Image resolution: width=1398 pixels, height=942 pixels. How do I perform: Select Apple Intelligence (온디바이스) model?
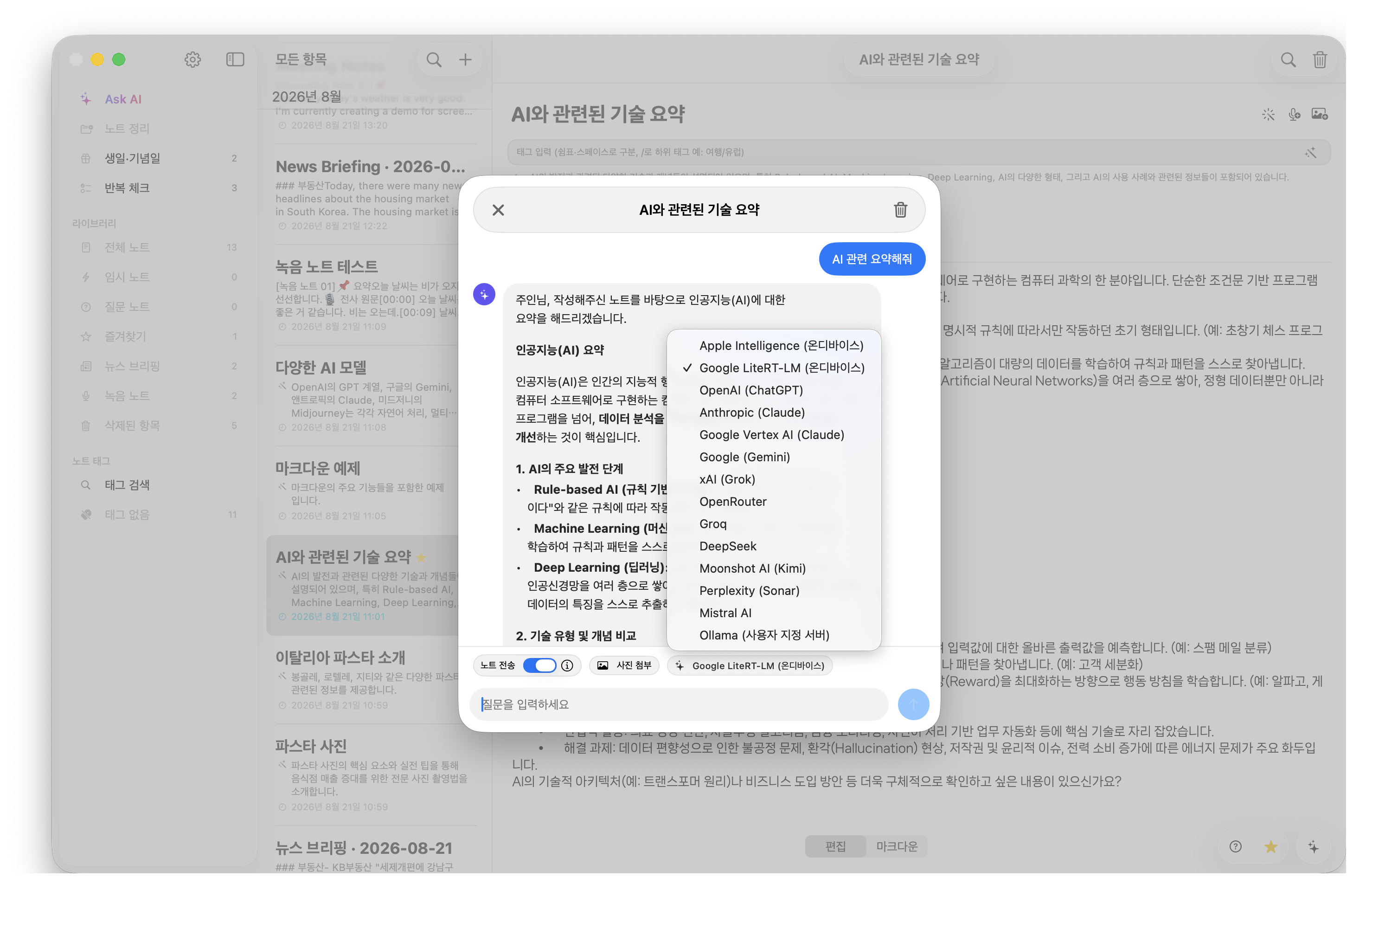(x=774, y=345)
